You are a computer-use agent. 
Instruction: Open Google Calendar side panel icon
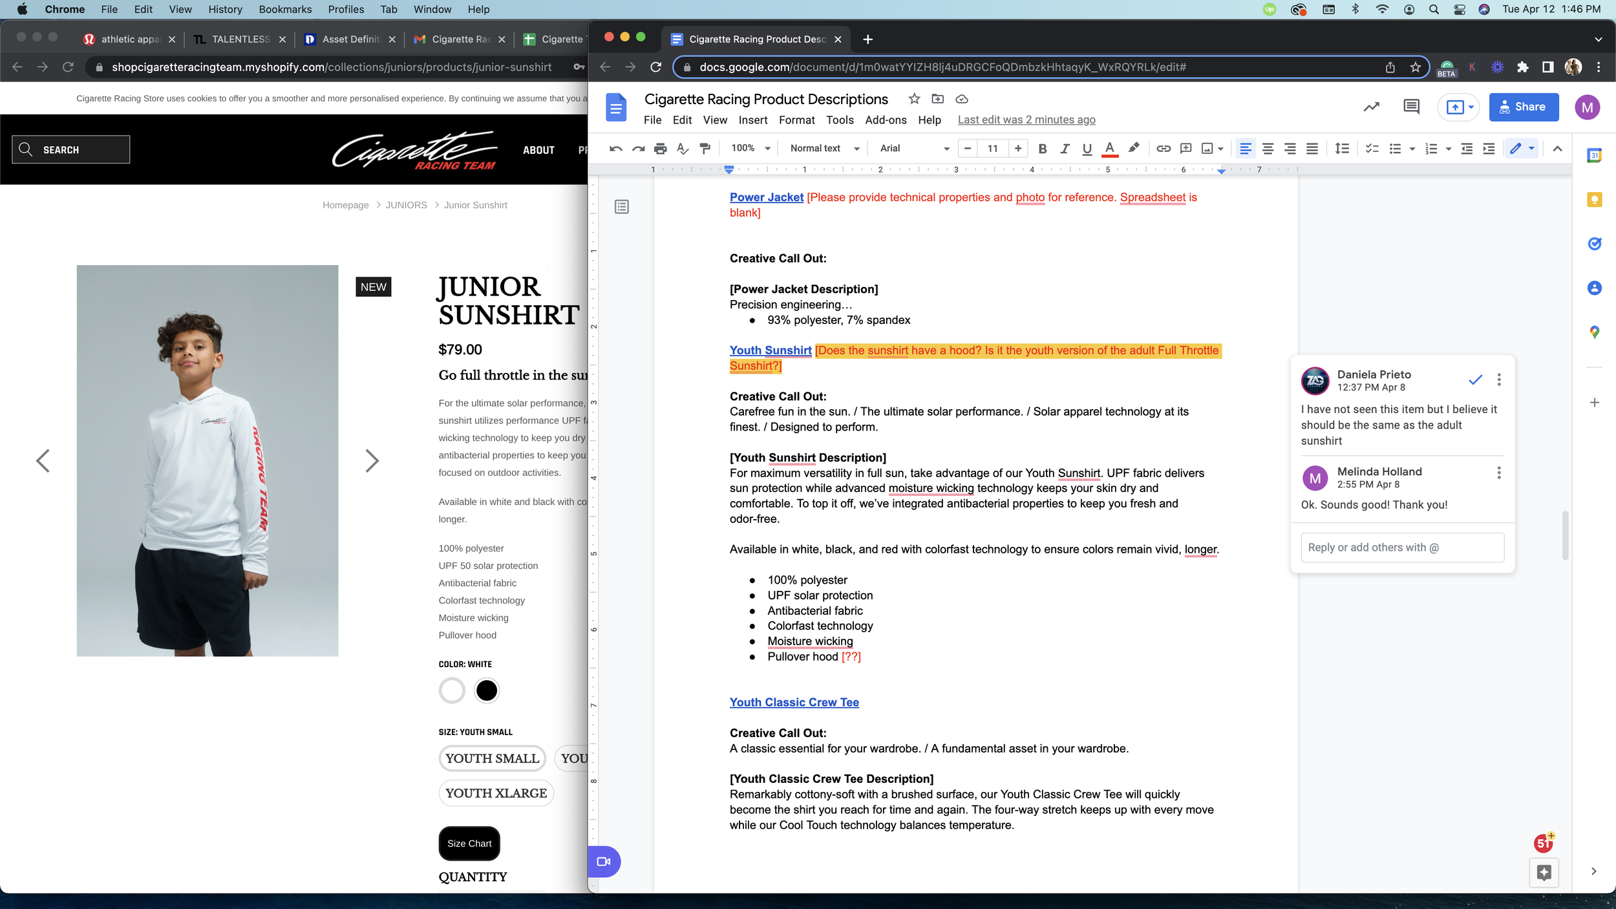point(1594,155)
